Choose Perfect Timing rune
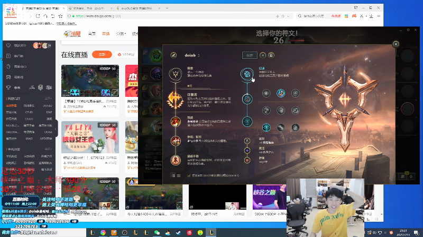Image resolution: width=423 pixels, height=237 pixels. [x=296, y=93]
